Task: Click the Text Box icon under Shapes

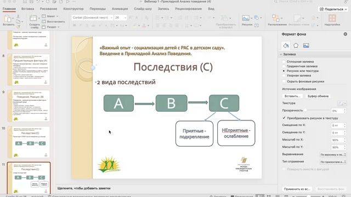Action: point(257,25)
